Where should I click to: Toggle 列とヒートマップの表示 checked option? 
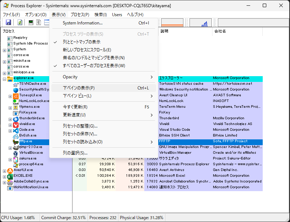click(x=104, y=42)
